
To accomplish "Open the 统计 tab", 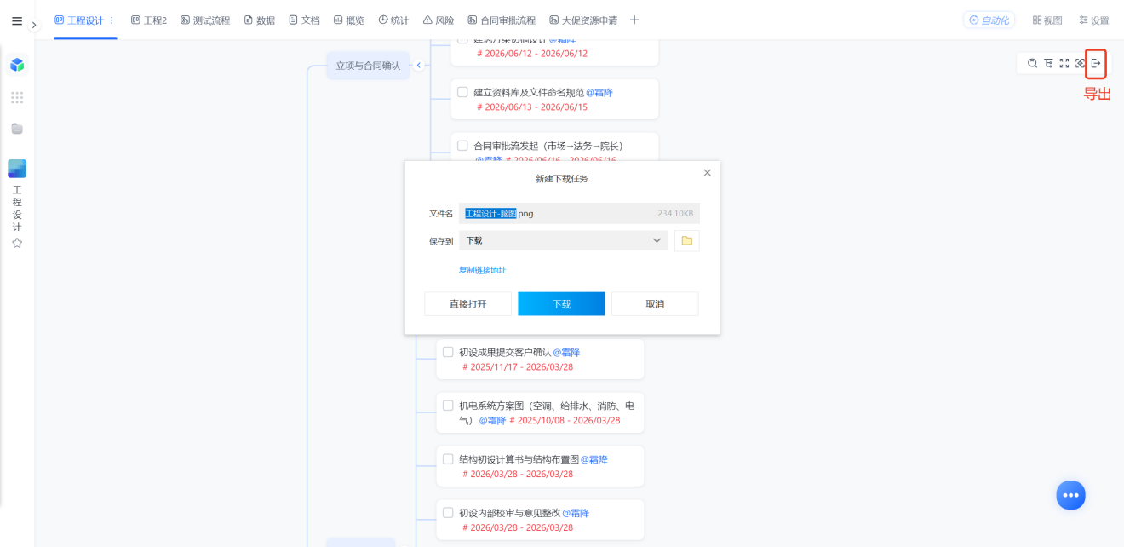I will (393, 20).
